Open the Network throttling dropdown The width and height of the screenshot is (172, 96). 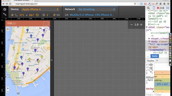click(96, 9)
